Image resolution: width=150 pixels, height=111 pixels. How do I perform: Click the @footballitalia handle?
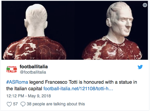33,72
